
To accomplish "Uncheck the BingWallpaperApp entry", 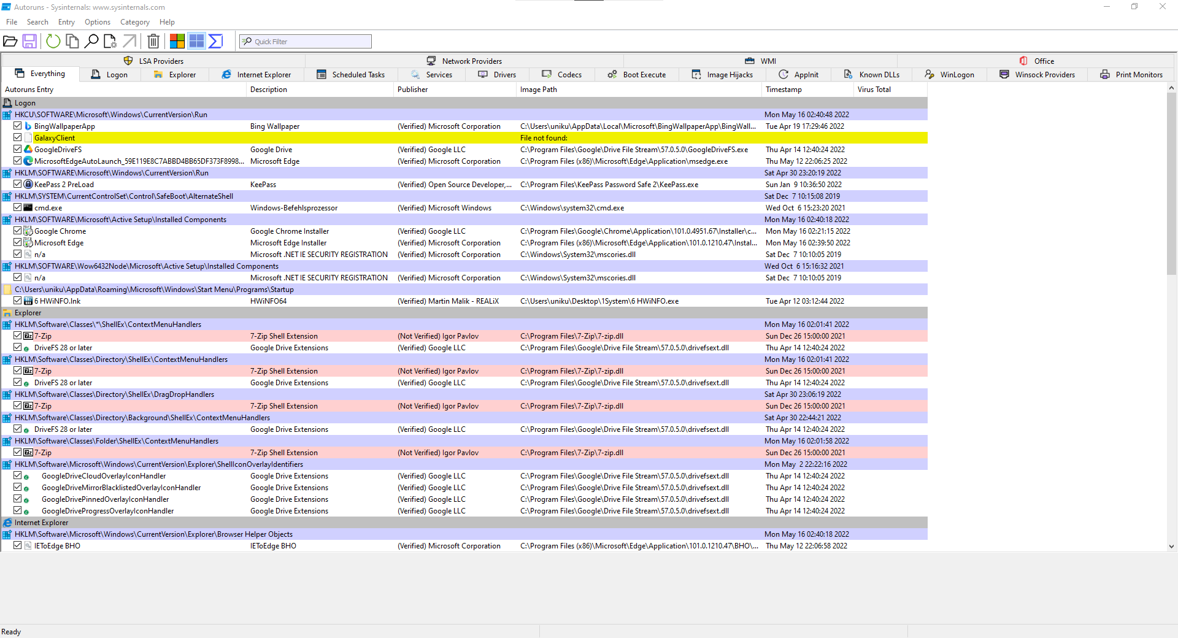I will pos(18,126).
